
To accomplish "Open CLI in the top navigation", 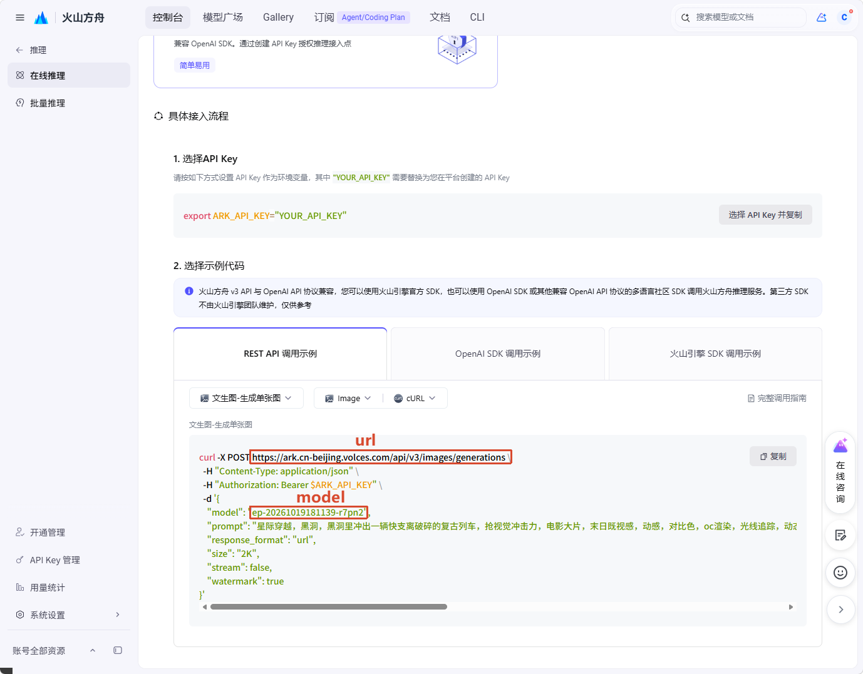I will click(x=477, y=18).
